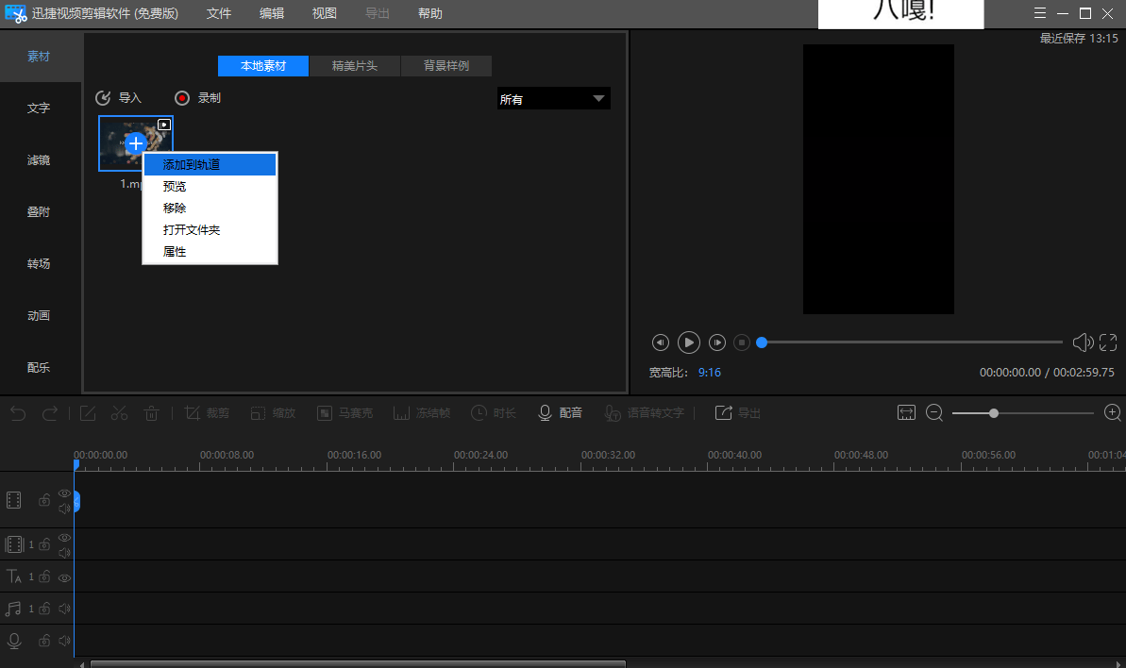Open the 时长 duration tool
The image size is (1126, 668).
494,413
